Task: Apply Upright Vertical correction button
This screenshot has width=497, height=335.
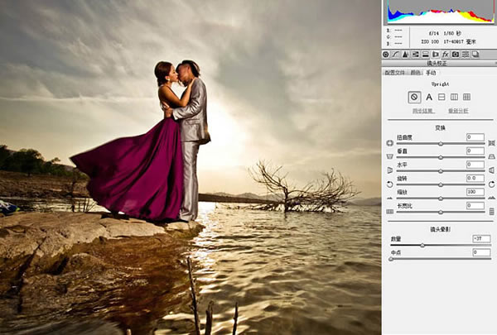Action: click(454, 97)
